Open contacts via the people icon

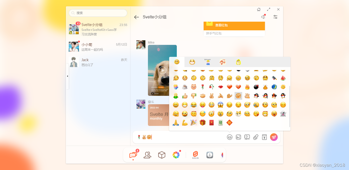pyautogui.click(x=147, y=155)
